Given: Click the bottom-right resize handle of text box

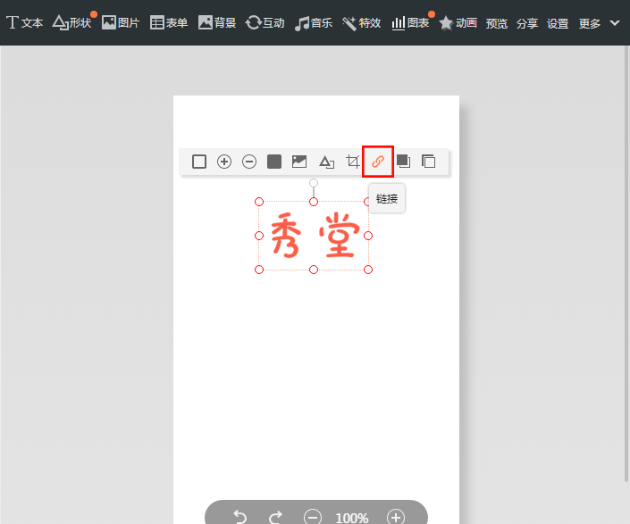Looking at the screenshot, I should (368, 270).
